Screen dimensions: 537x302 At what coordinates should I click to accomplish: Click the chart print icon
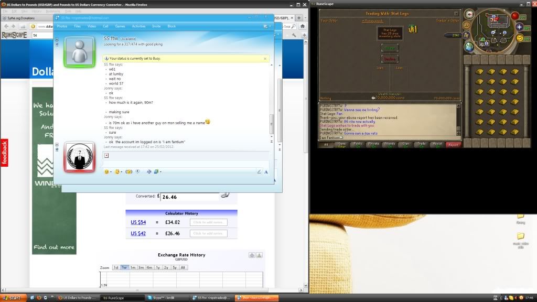(x=252, y=255)
